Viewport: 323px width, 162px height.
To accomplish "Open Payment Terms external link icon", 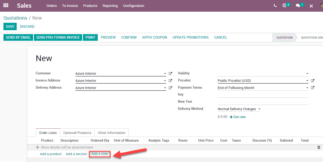I will tap(313, 88).
